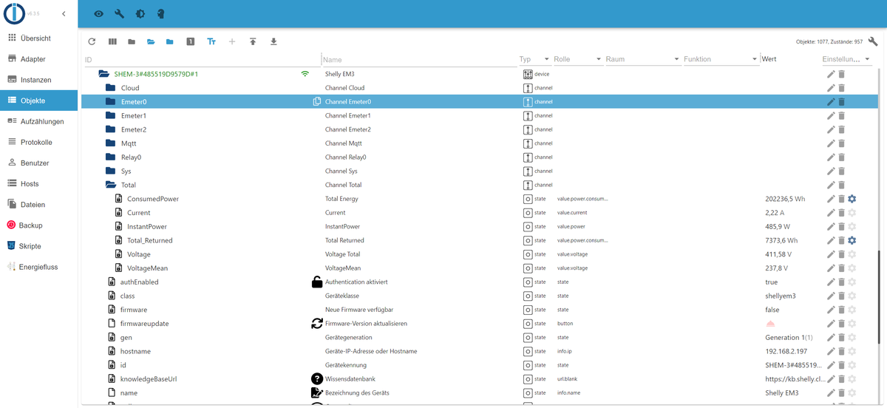
Task: Open Übersicht in the sidebar
Action: tap(38, 38)
